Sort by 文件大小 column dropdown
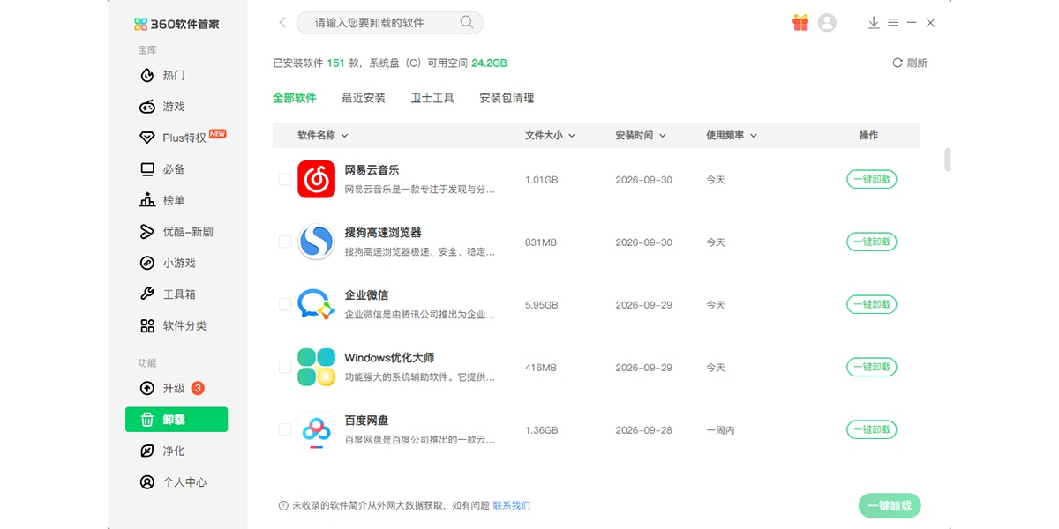The width and height of the screenshot is (1059, 529). (x=551, y=136)
